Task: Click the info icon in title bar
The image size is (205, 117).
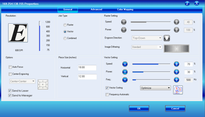Action: click(x=187, y=3)
